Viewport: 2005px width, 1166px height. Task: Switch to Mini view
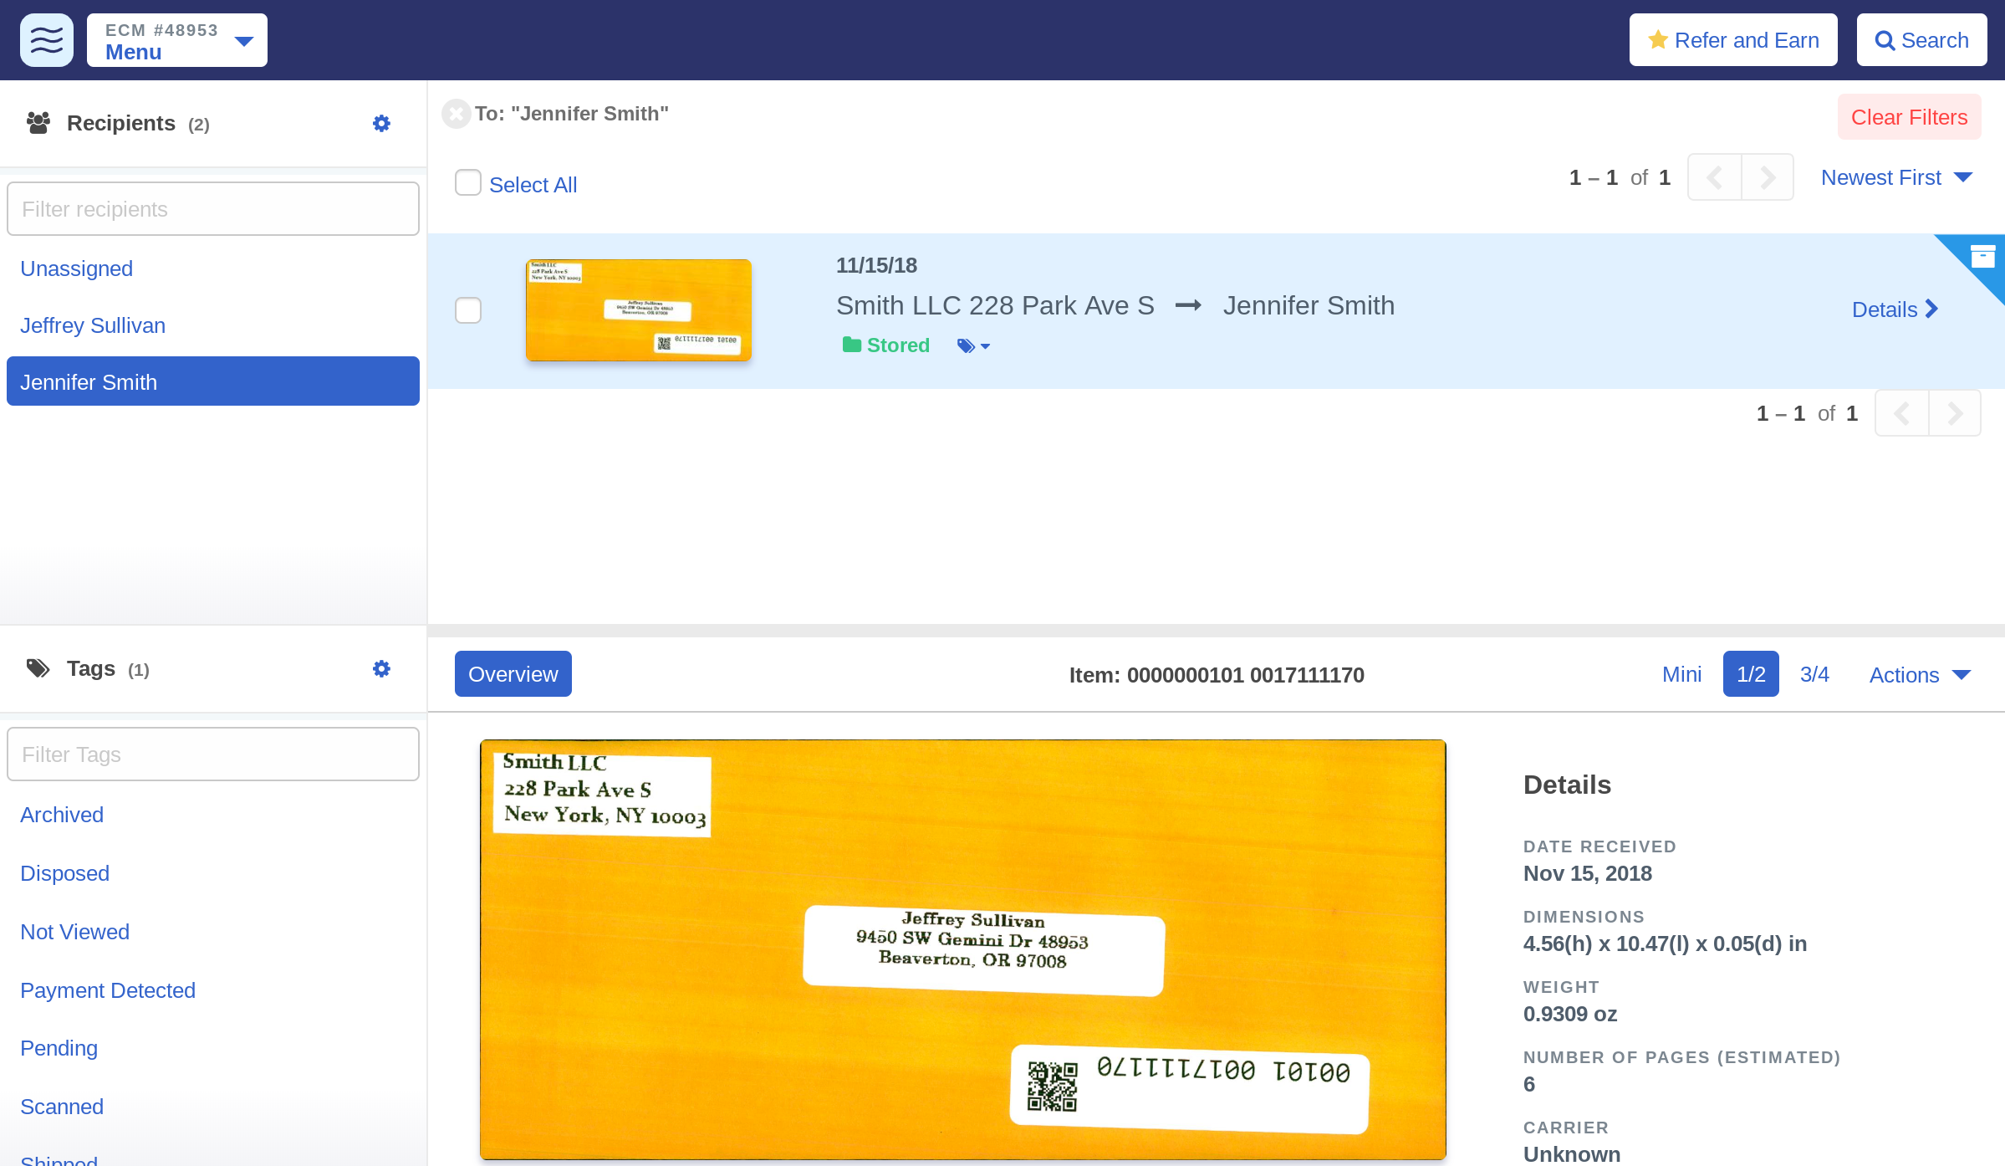tap(1681, 674)
